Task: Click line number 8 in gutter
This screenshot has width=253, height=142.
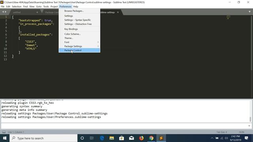Action: [x=6, y=42]
